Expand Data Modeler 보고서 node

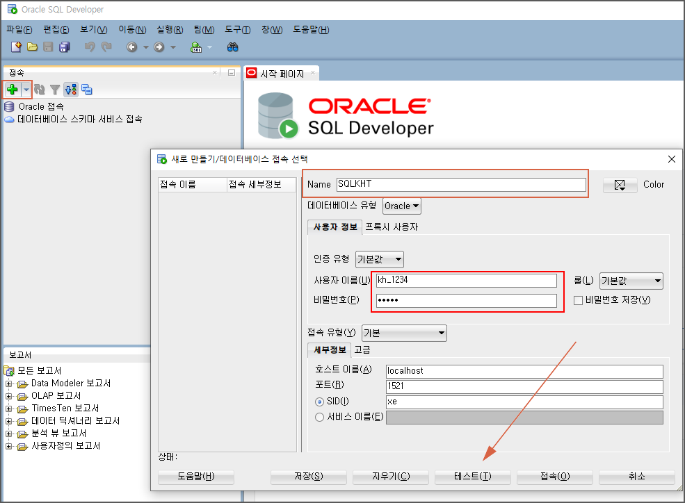[8, 384]
